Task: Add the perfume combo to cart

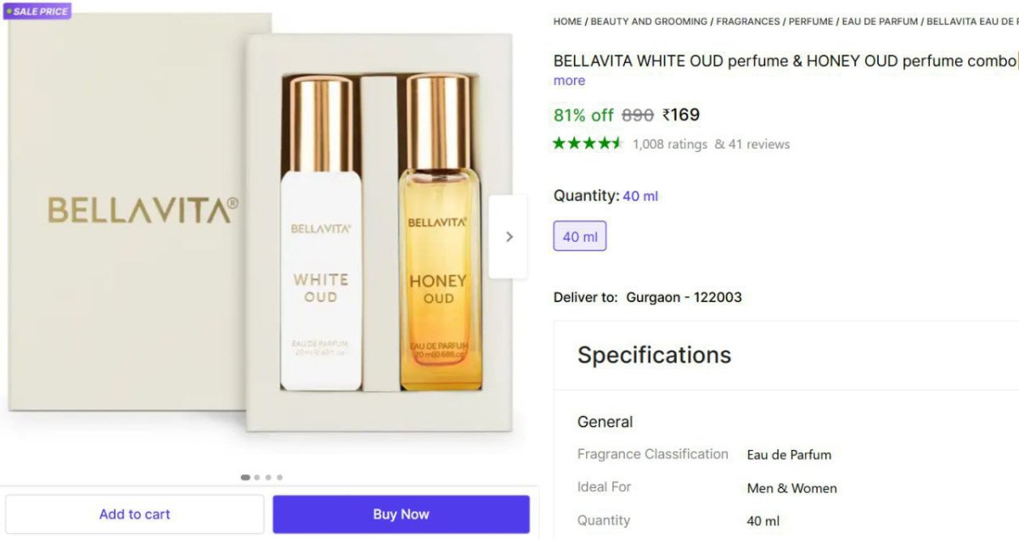Action: tap(134, 514)
